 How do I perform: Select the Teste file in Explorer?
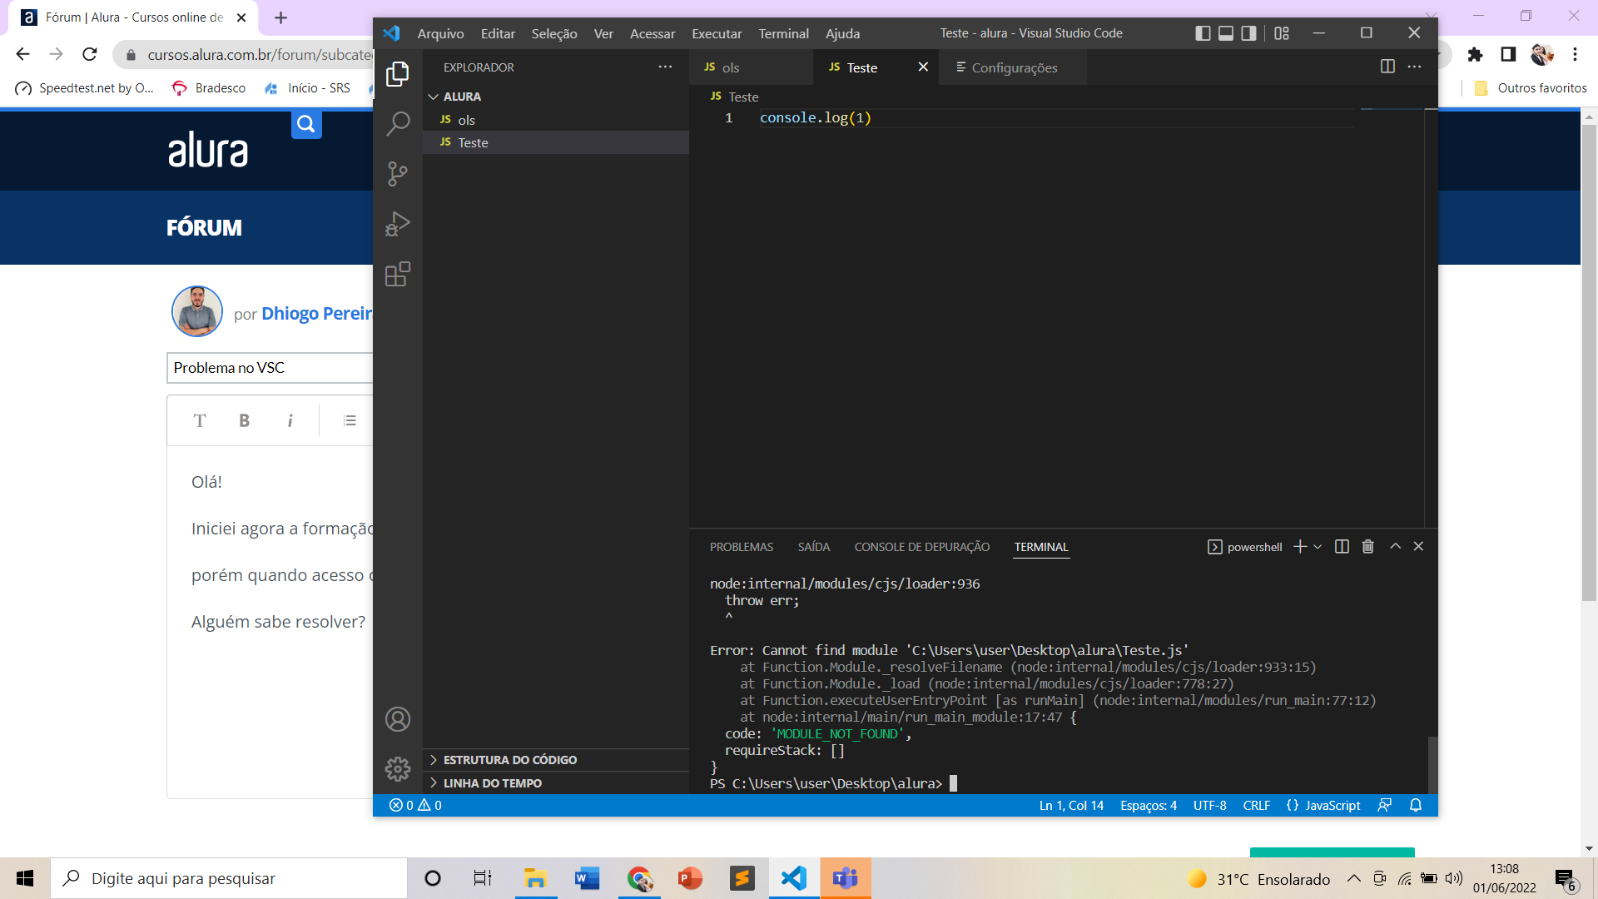tap(556, 142)
